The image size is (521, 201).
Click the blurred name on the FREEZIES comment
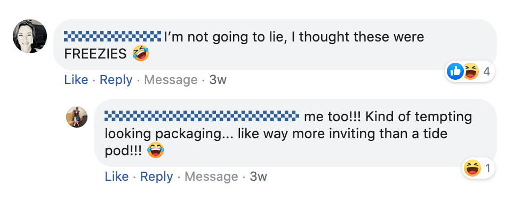(113, 36)
